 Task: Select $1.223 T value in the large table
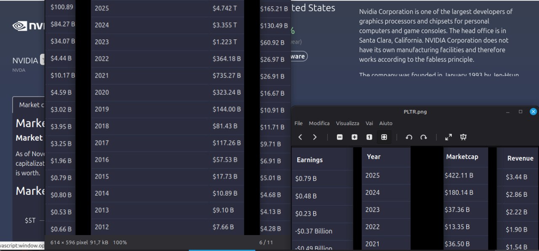pos(224,42)
